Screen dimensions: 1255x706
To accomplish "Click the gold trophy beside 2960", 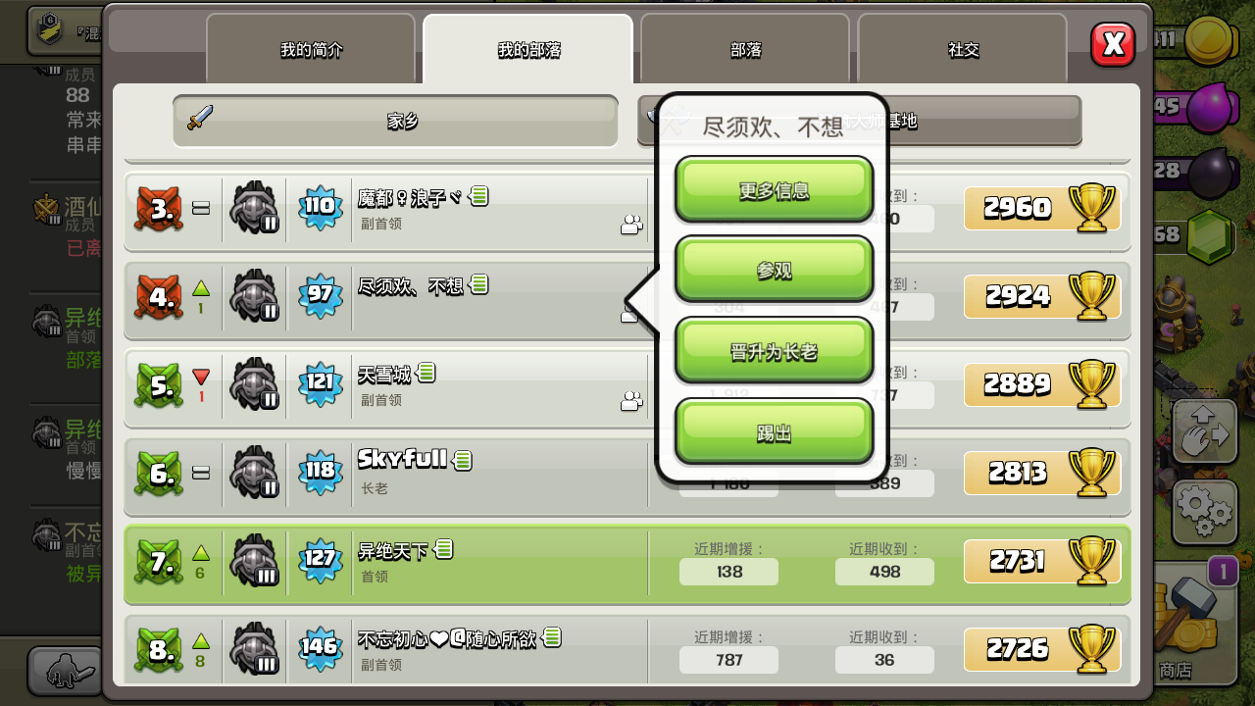I will [x=1091, y=208].
